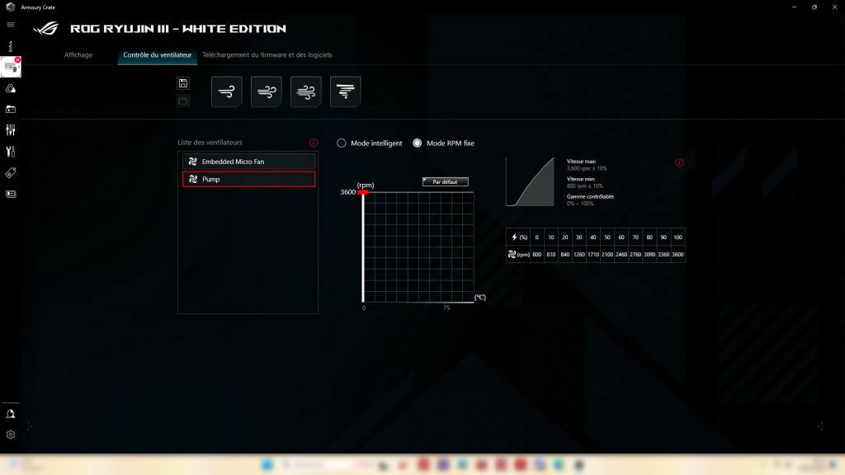Select the Silent fan profile icon
This screenshot has height=475, width=845.
pos(227,92)
